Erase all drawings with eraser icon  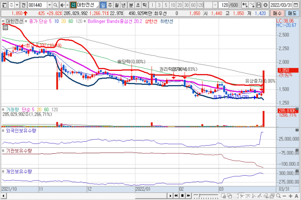pos(266,196)
